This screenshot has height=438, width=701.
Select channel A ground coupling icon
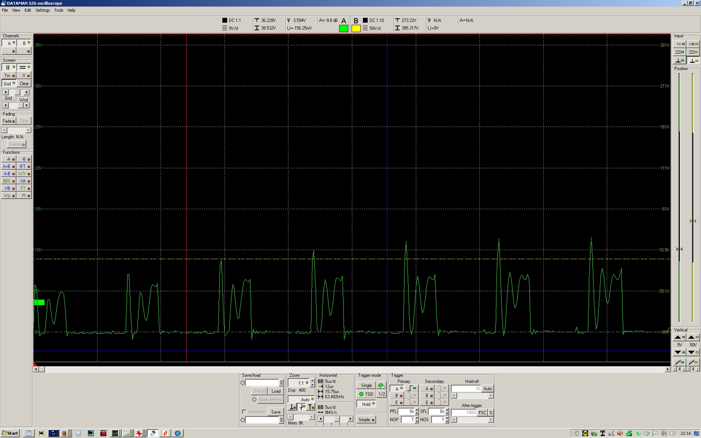coord(679,61)
